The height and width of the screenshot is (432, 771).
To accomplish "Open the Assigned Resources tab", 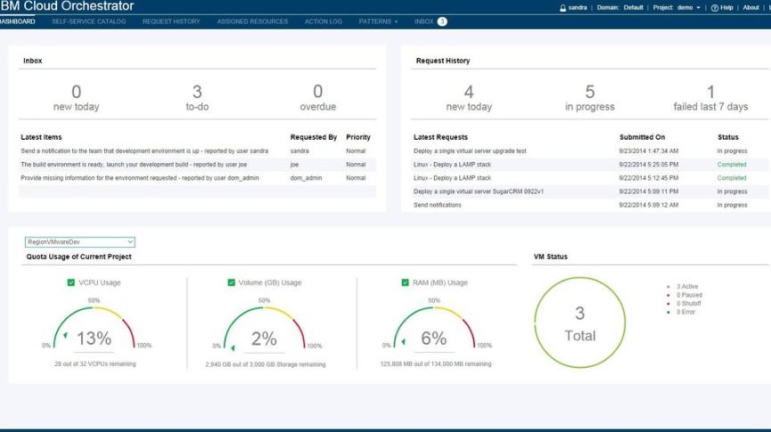I will coord(252,21).
